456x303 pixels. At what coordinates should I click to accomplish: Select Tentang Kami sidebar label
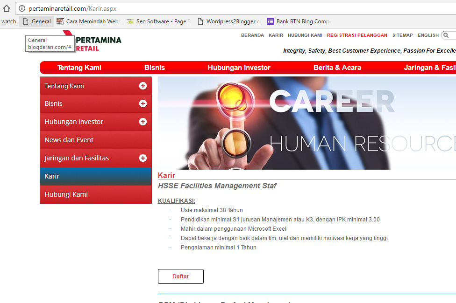(64, 86)
